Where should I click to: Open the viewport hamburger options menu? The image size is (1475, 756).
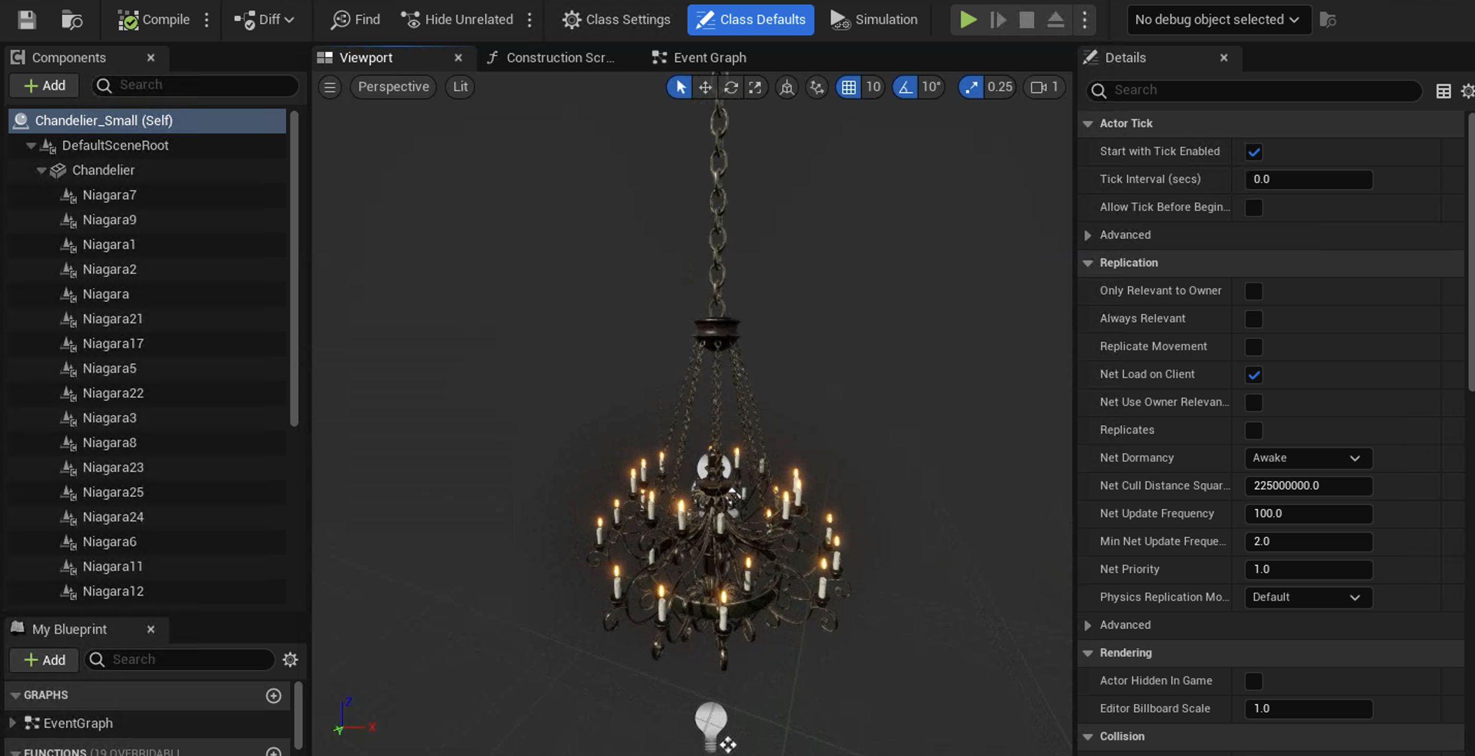[330, 87]
